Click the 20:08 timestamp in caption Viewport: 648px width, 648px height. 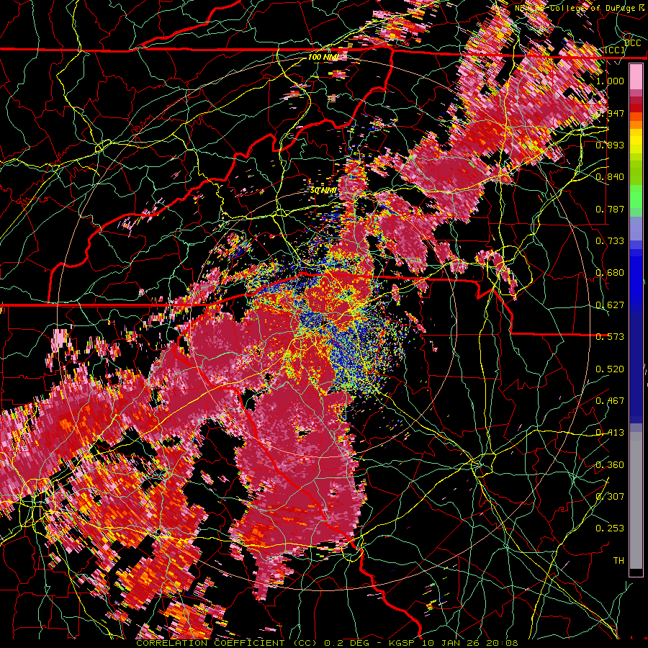pyautogui.click(x=502, y=643)
